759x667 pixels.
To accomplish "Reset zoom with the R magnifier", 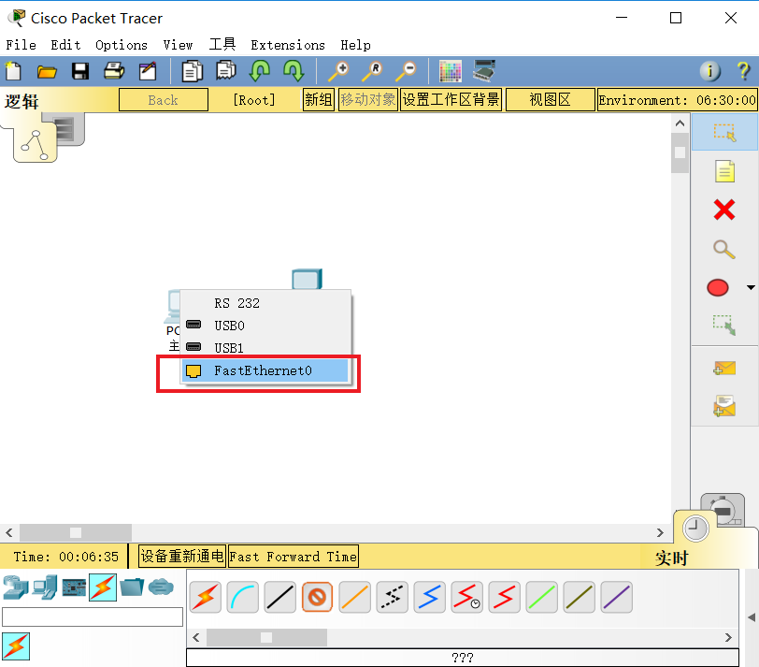I will (372, 71).
